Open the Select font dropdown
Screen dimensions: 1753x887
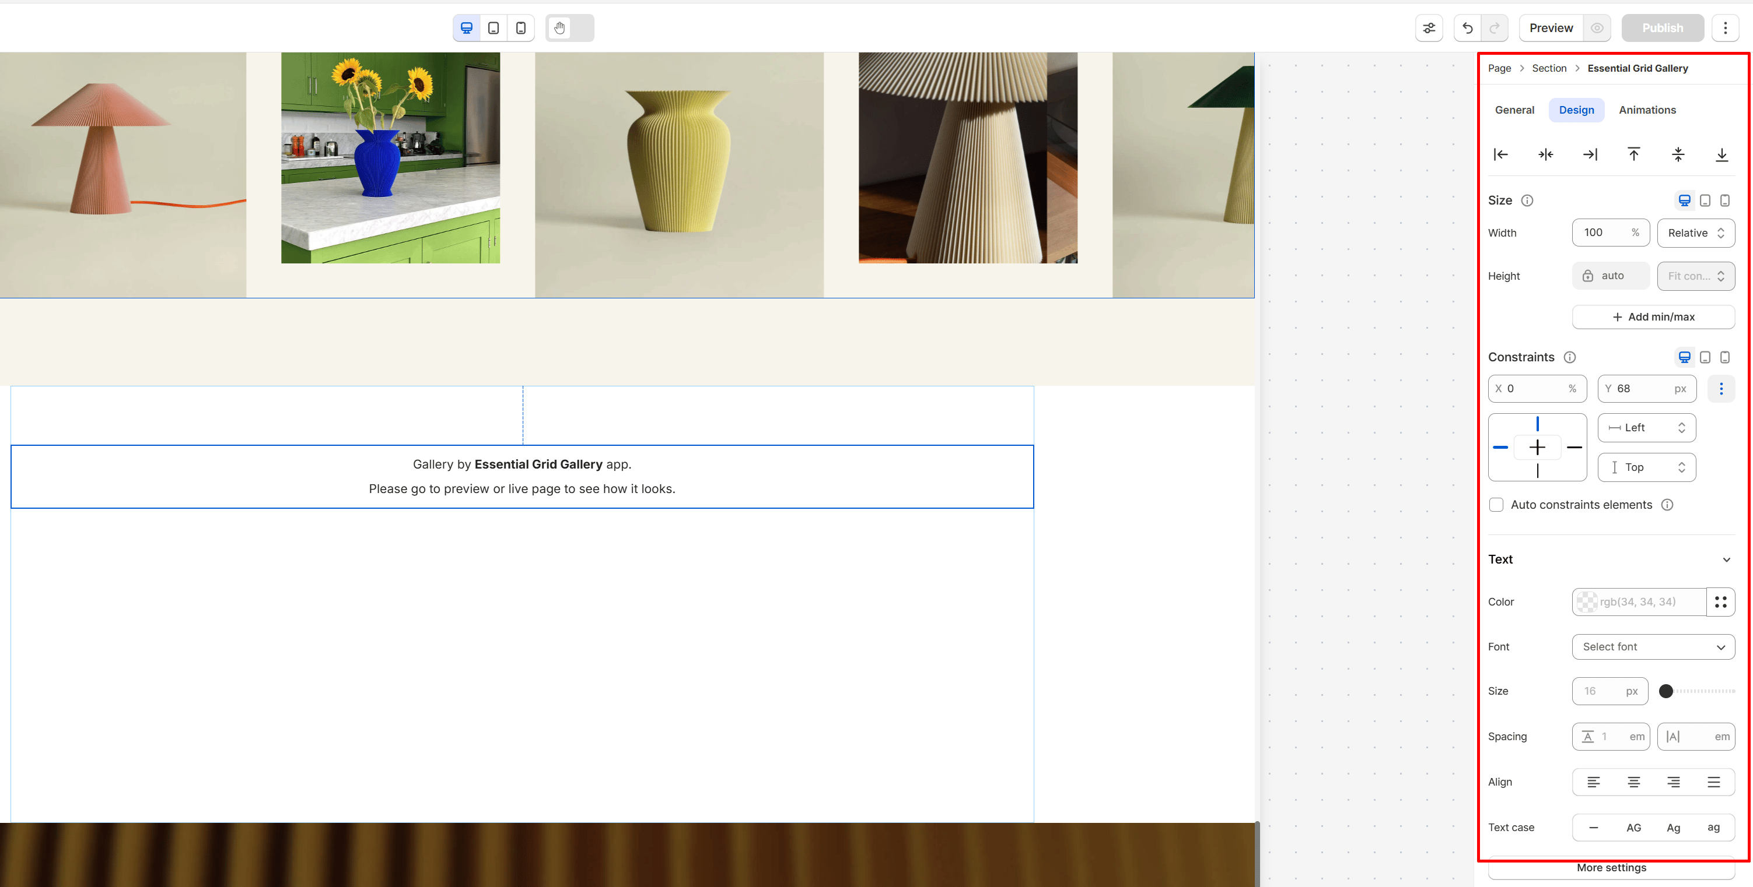tap(1653, 646)
